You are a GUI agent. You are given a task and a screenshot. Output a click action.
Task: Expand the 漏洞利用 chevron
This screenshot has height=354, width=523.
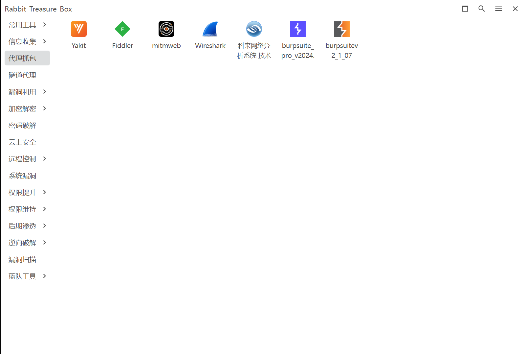(45, 92)
